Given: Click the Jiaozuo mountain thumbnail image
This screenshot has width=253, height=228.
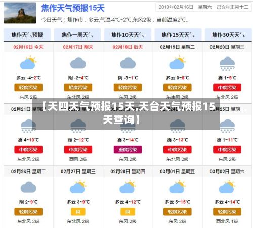Looking at the screenshot, I should coord(20,13).
